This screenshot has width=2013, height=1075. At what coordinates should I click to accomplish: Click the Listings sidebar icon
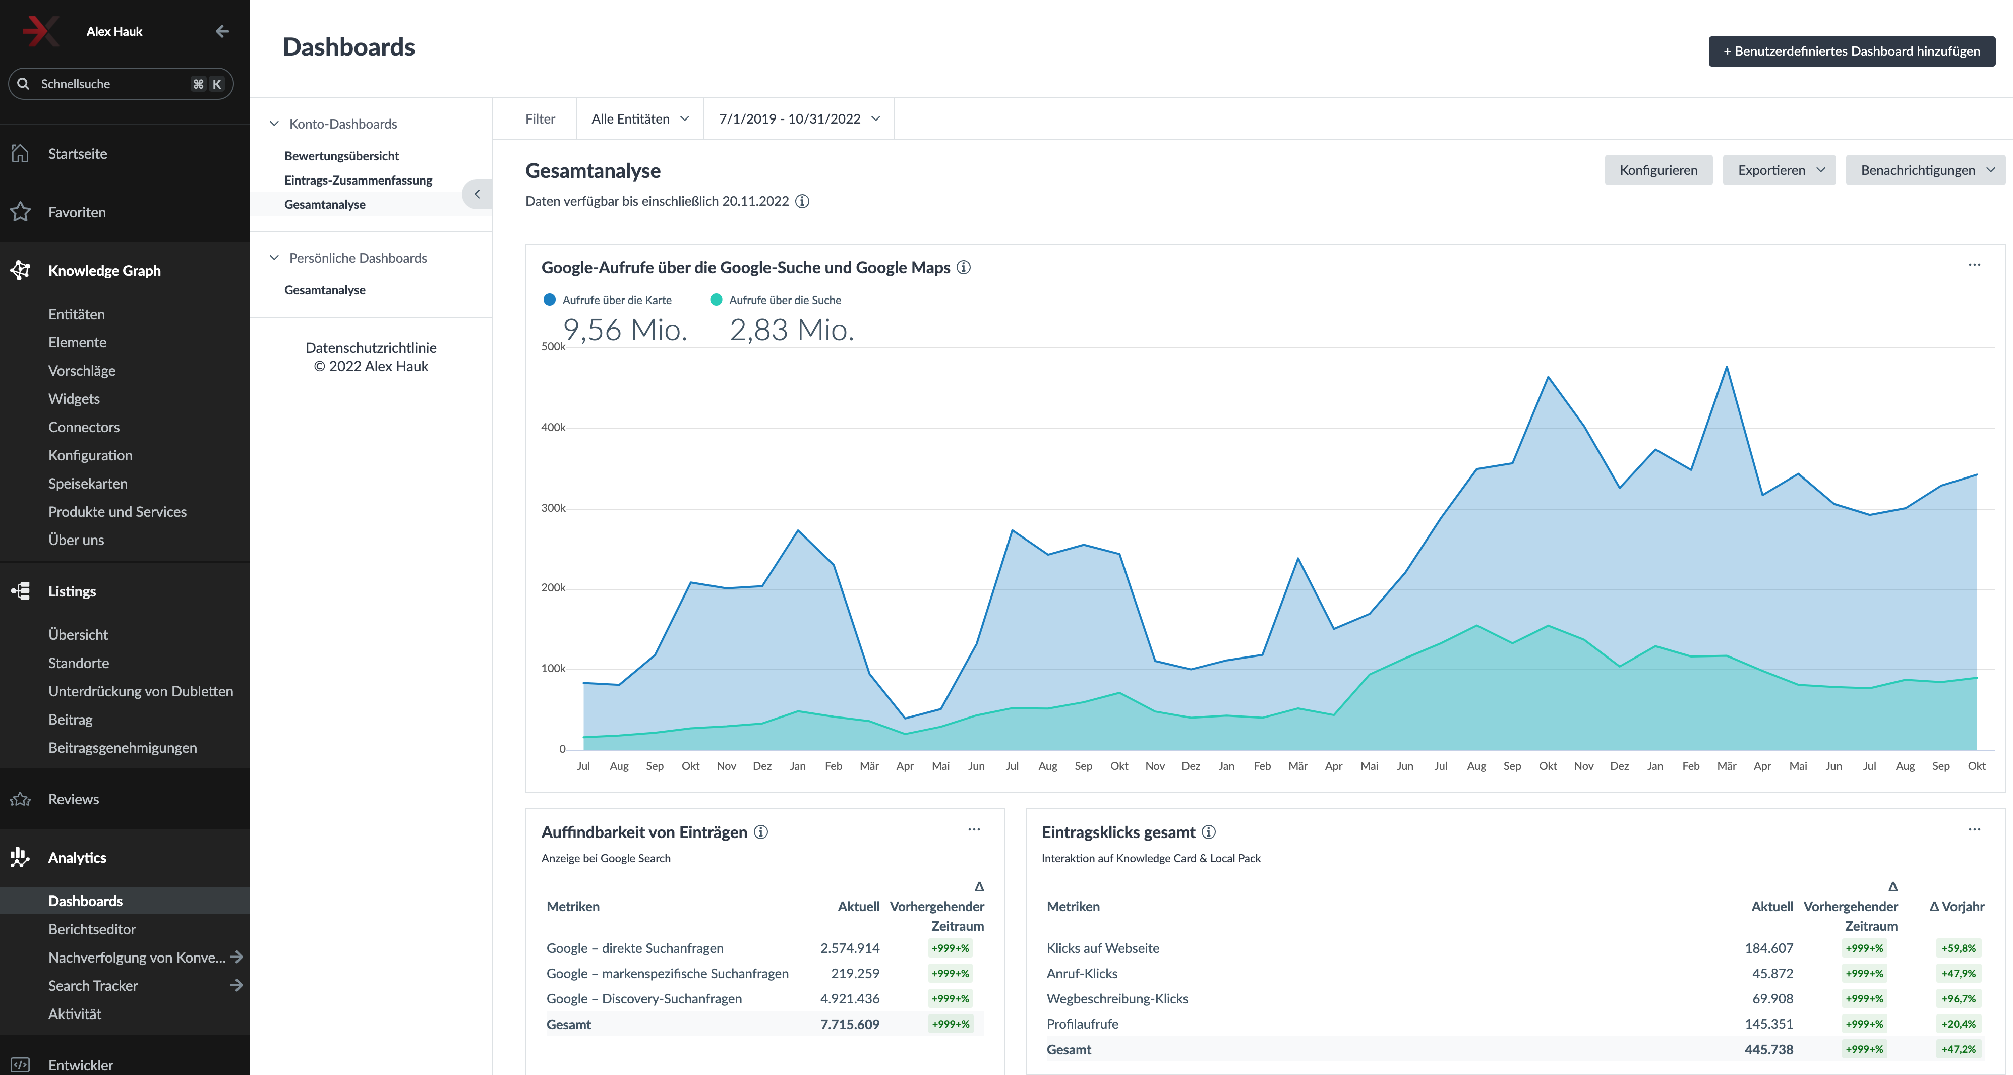[20, 591]
